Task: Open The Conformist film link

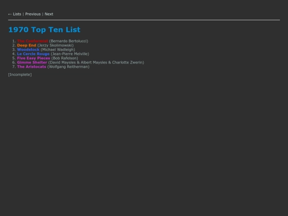Action: pos(33,41)
